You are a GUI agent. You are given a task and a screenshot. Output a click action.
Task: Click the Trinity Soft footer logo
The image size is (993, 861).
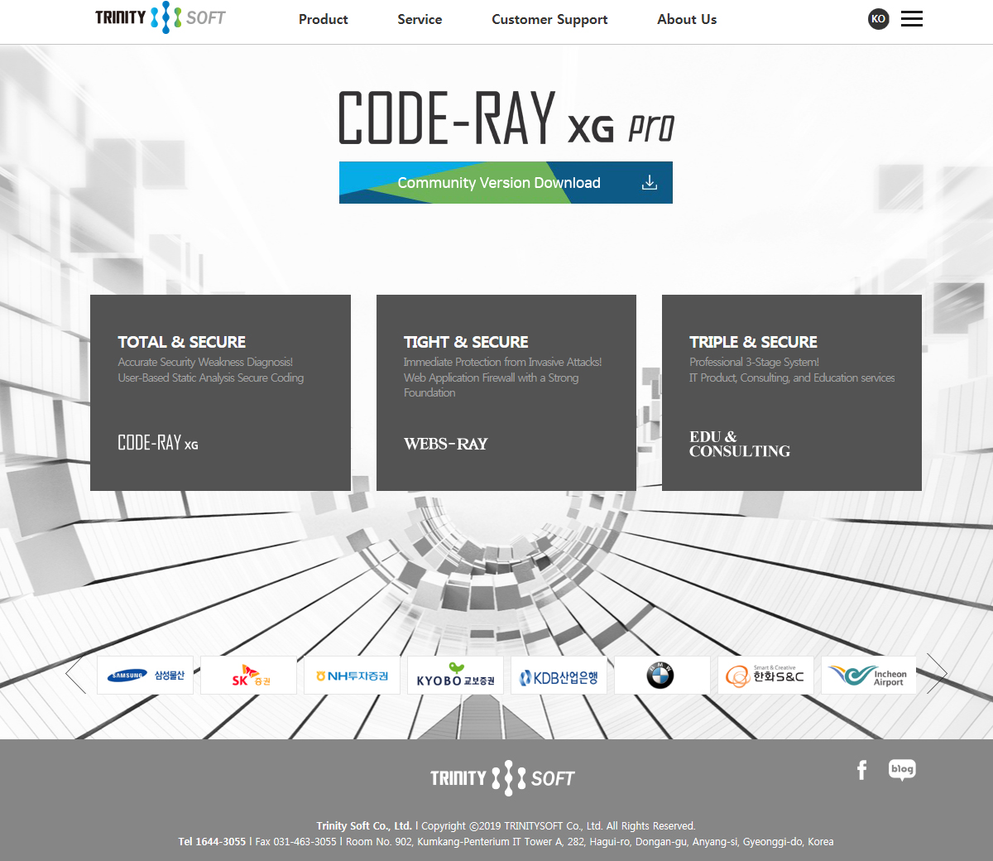[x=502, y=778]
